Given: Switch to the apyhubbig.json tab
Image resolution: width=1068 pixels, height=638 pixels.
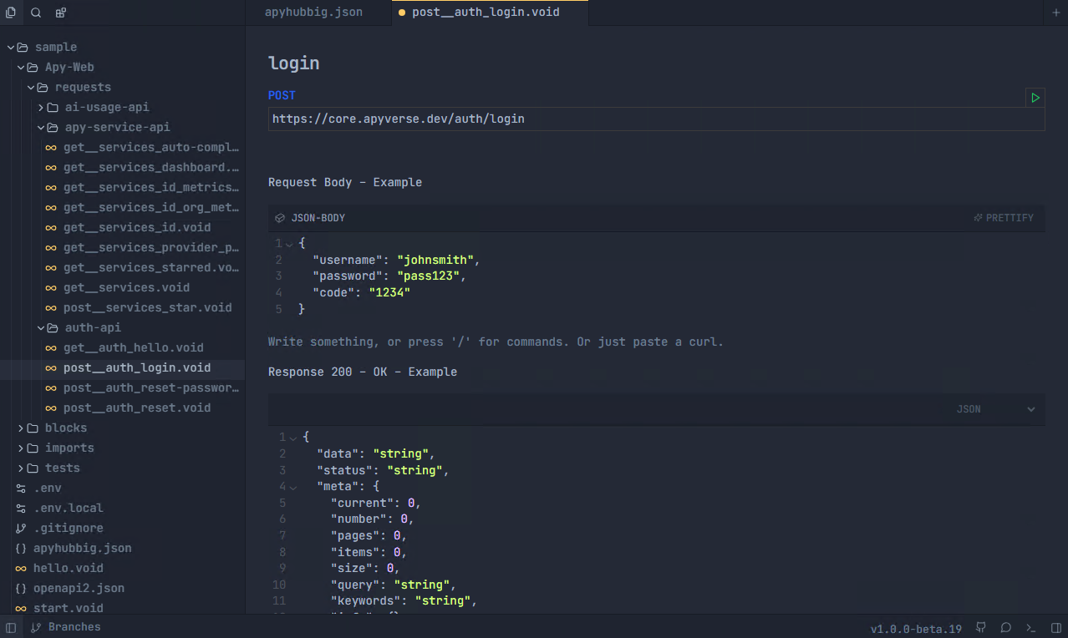Looking at the screenshot, I should click(x=313, y=13).
